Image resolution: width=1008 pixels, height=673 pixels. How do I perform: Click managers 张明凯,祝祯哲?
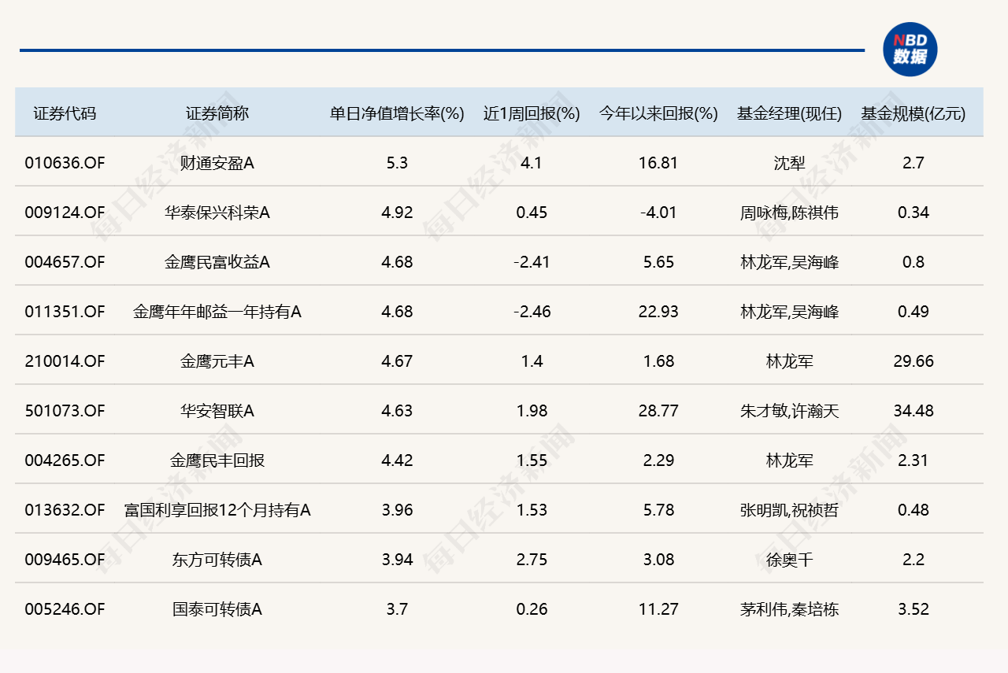click(790, 510)
